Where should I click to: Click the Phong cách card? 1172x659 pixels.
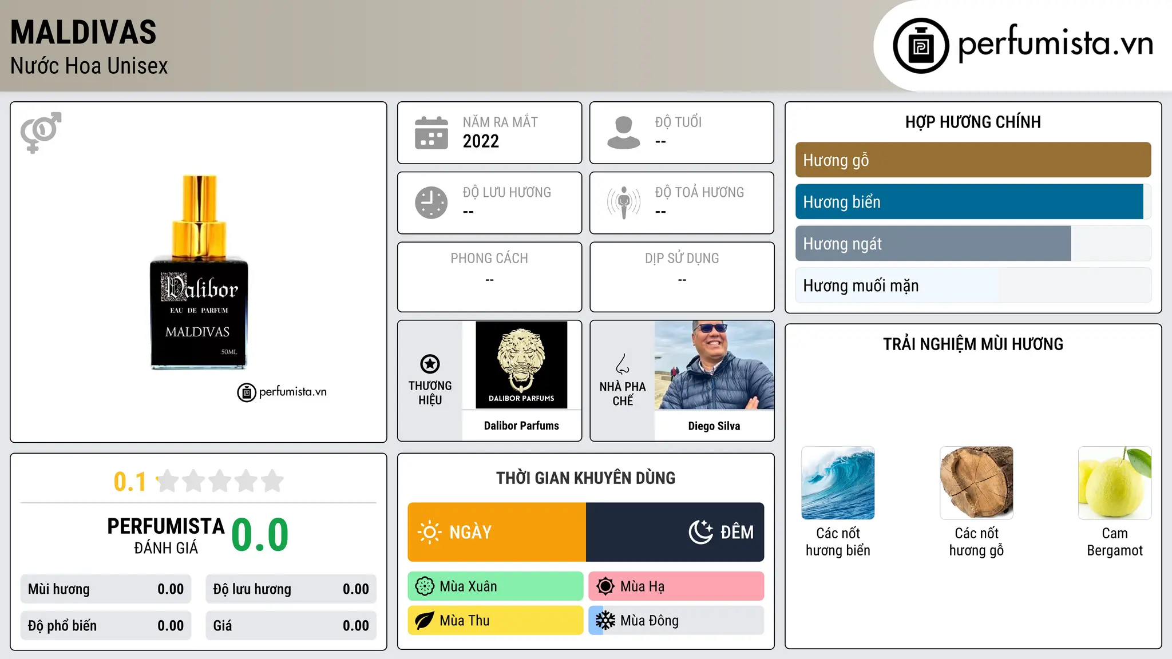pyautogui.click(x=490, y=277)
